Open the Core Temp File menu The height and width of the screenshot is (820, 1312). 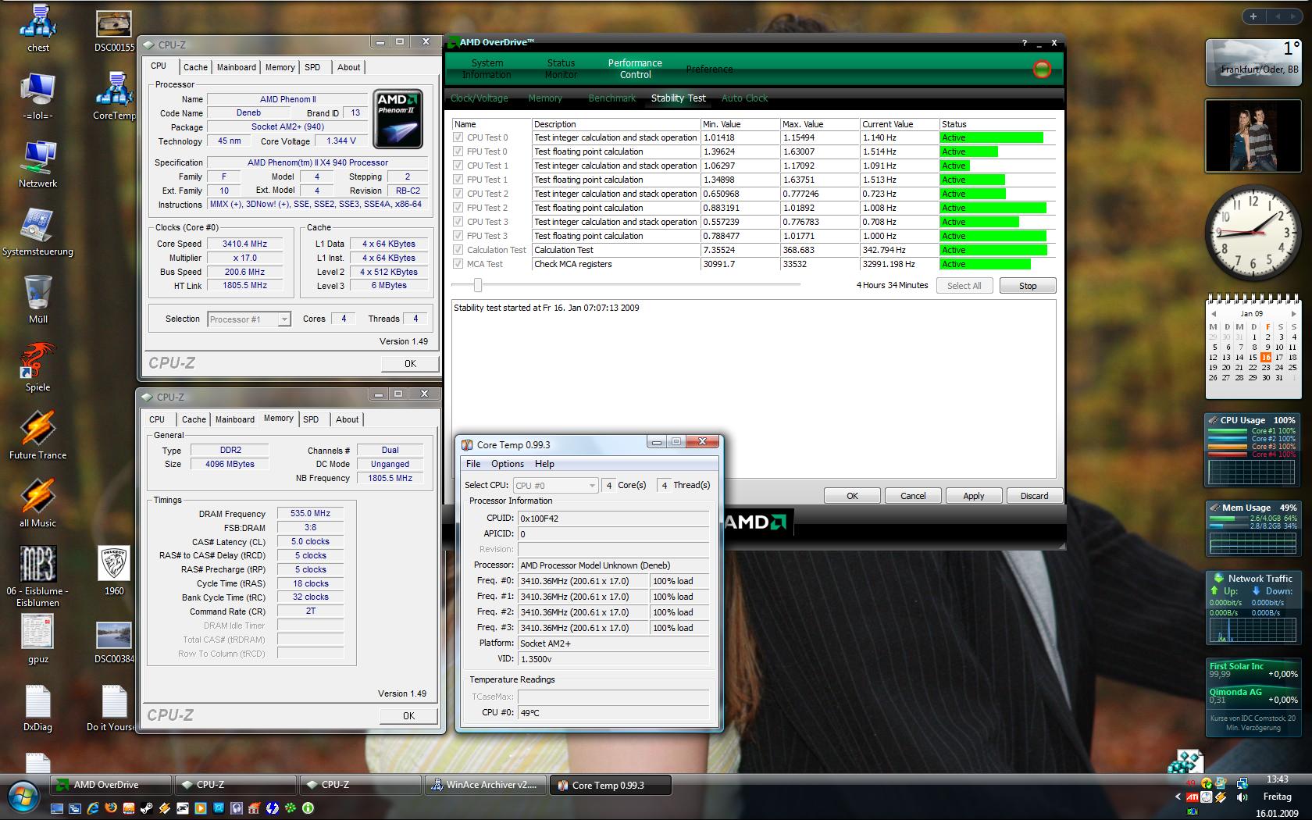(x=473, y=464)
